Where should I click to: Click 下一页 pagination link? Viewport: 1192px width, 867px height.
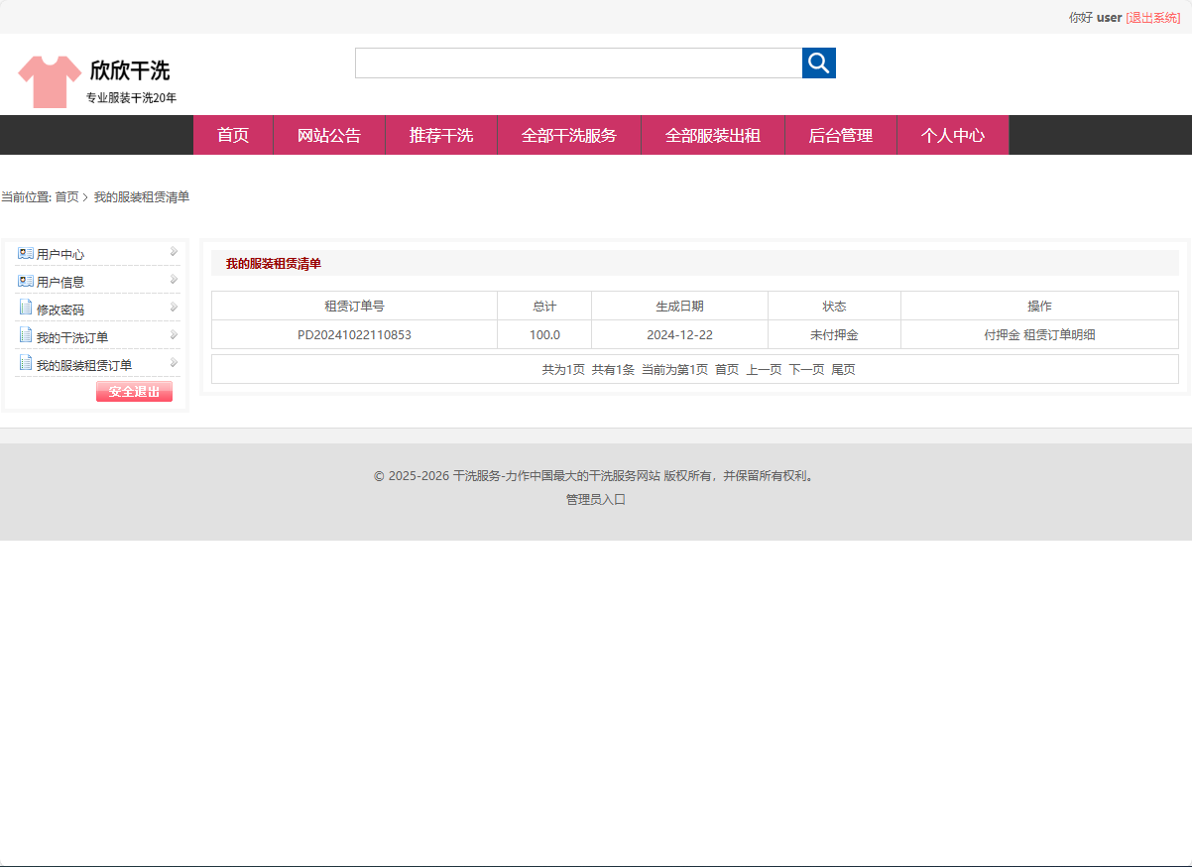coord(806,370)
